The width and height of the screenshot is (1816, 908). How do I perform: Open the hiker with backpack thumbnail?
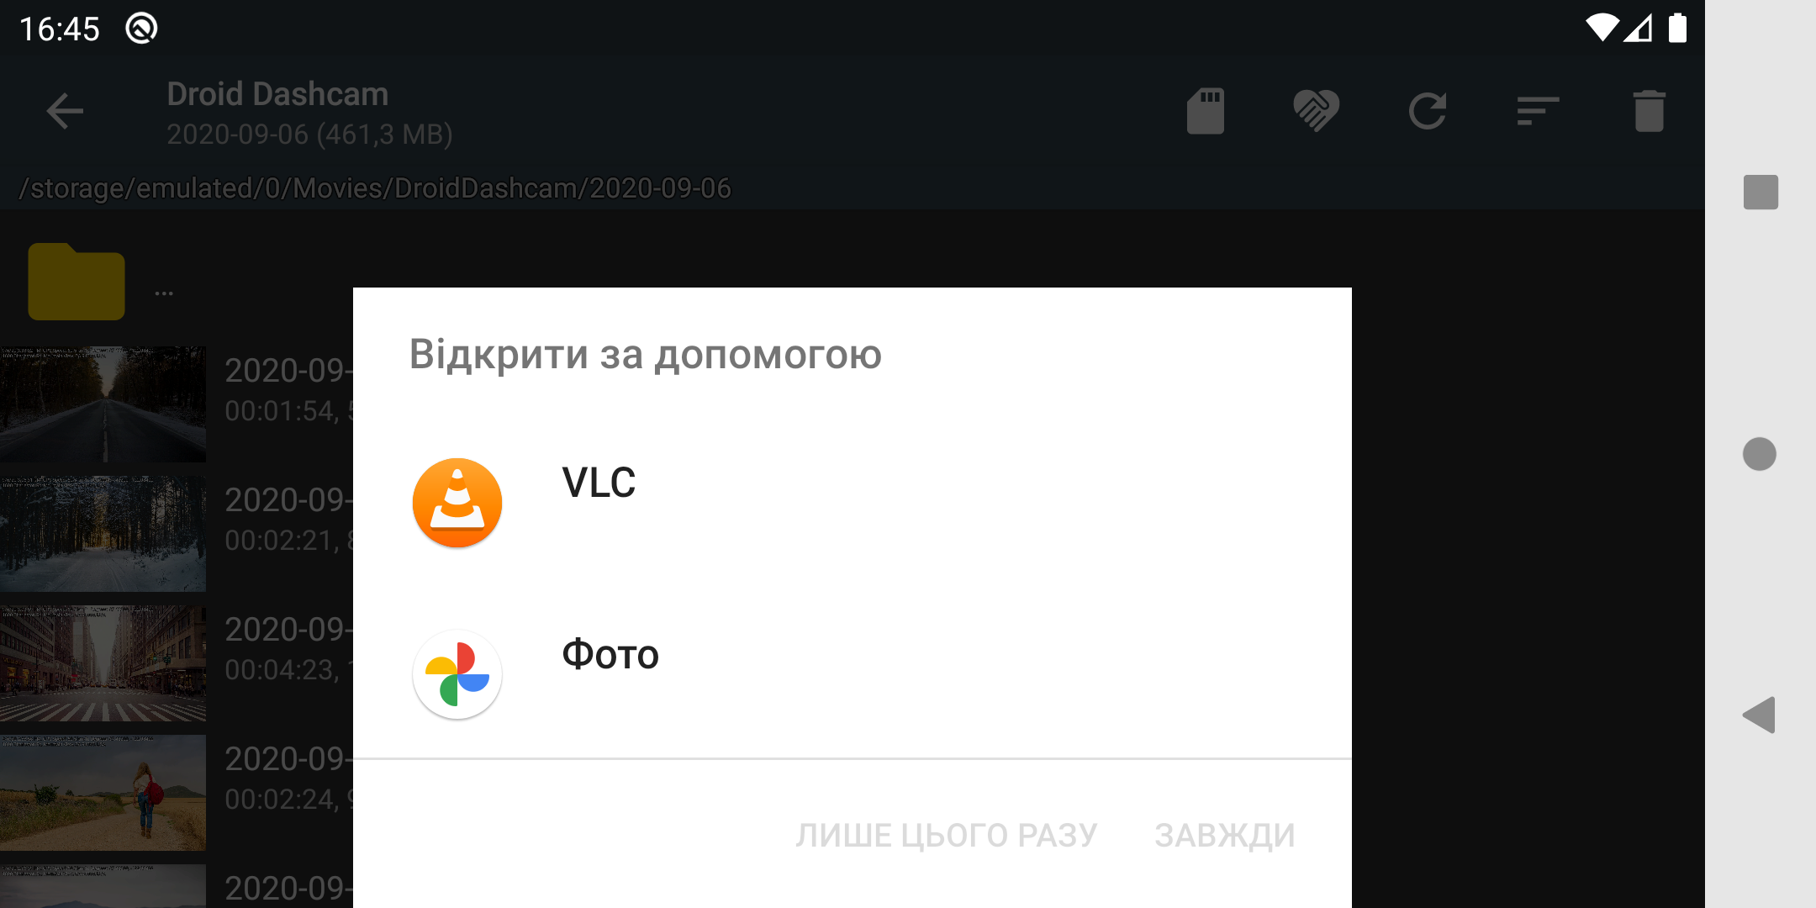click(103, 793)
